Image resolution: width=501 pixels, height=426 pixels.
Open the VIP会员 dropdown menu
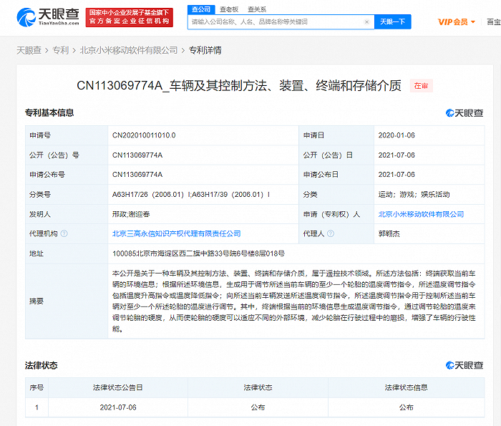pos(457,22)
